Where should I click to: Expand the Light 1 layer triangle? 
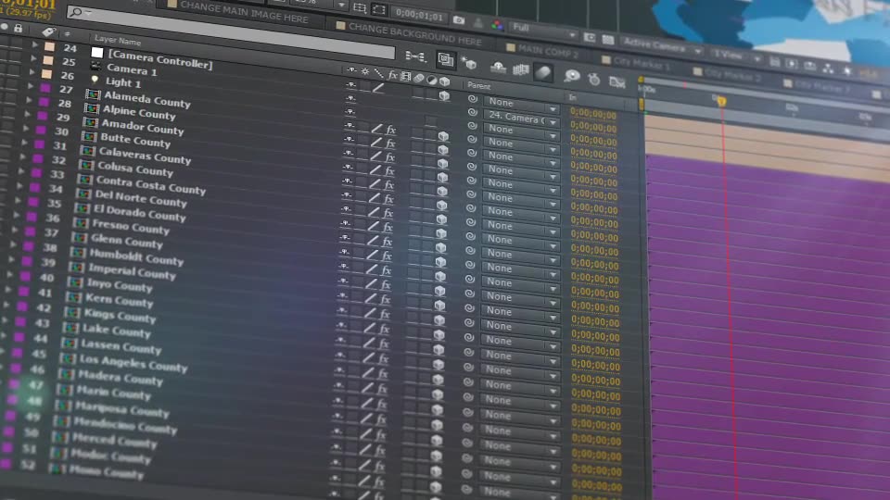click(x=32, y=72)
